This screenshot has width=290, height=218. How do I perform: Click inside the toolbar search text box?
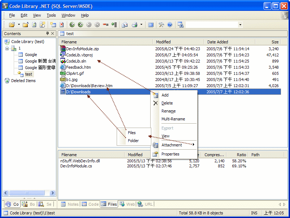coord(212,25)
